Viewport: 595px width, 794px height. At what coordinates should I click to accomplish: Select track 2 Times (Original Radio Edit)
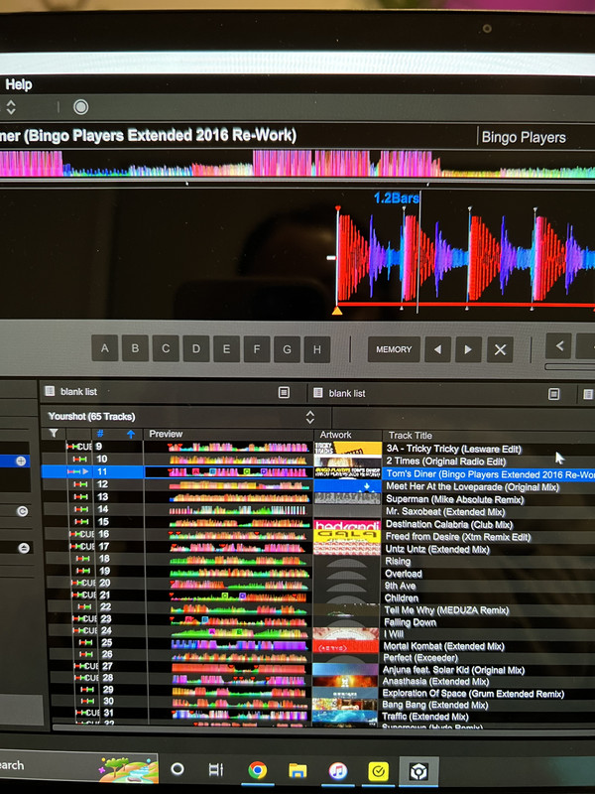pyautogui.click(x=445, y=461)
